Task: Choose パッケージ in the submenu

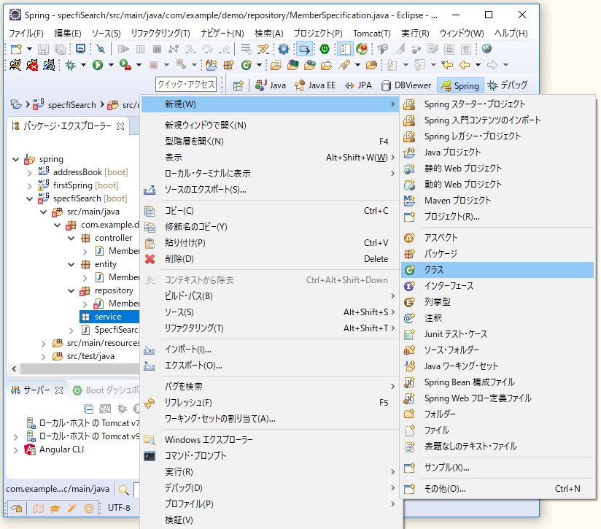Action: (497, 254)
